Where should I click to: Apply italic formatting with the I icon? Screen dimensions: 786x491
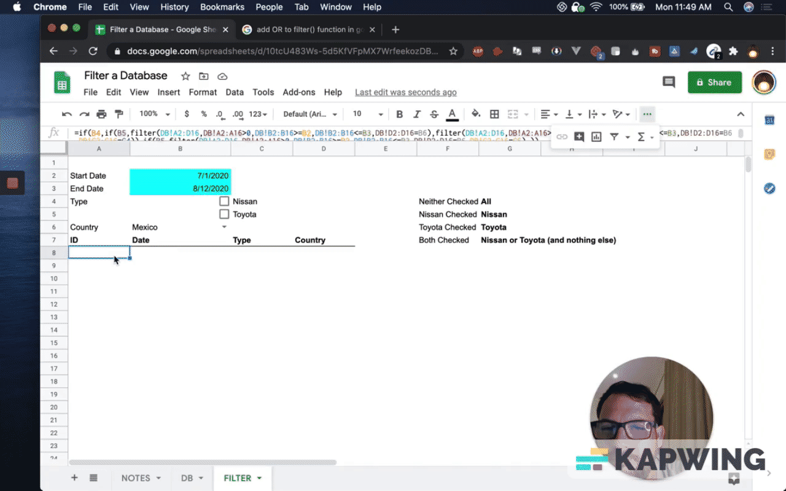[x=417, y=114]
